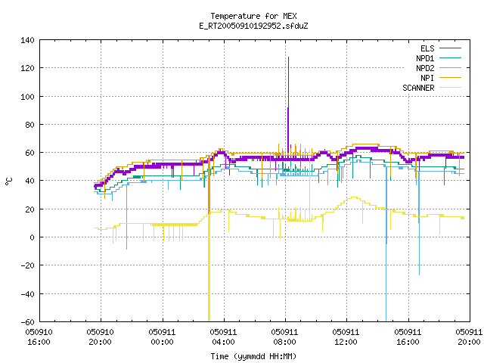Viewport: 484px width, 363px height.
Task: Click the NPI legend label
Action: [427, 78]
